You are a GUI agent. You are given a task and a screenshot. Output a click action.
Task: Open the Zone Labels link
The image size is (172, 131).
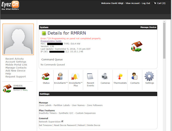coord(45,105)
